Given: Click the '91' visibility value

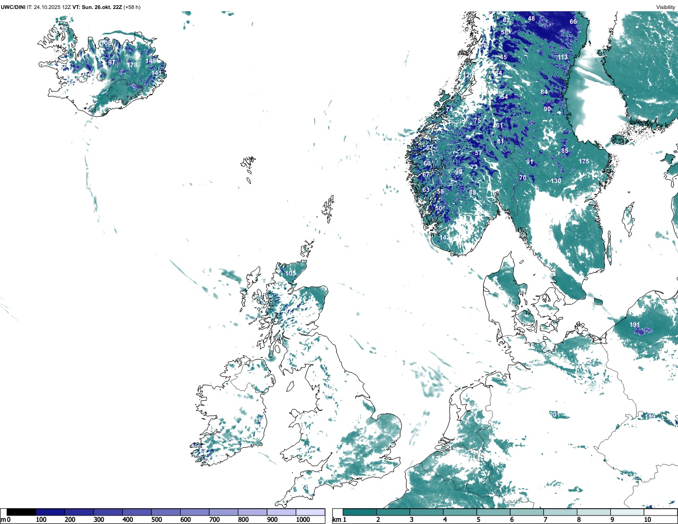Looking at the screenshot, I should point(529,162).
